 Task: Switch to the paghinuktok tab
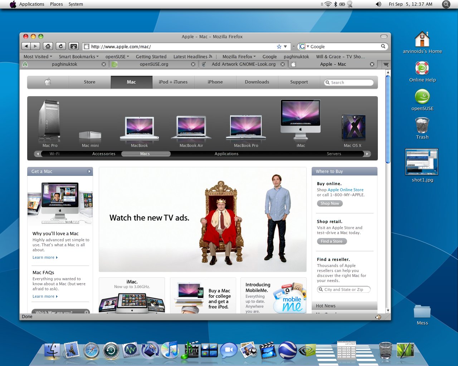(x=64, y=64)
